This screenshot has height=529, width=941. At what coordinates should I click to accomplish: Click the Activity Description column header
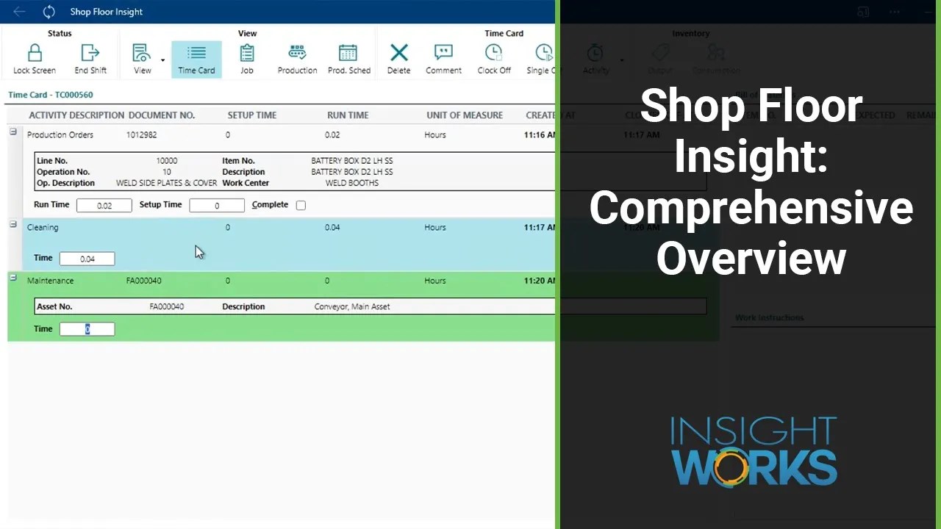pyautogui.click(x=76, y=115)
